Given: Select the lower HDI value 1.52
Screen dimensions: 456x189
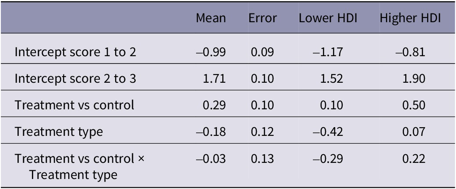Looking at the screenshot, I should coord(331,79).
